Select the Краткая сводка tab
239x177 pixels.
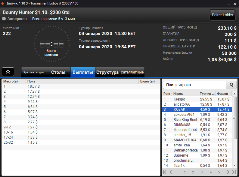pos(33,72)
